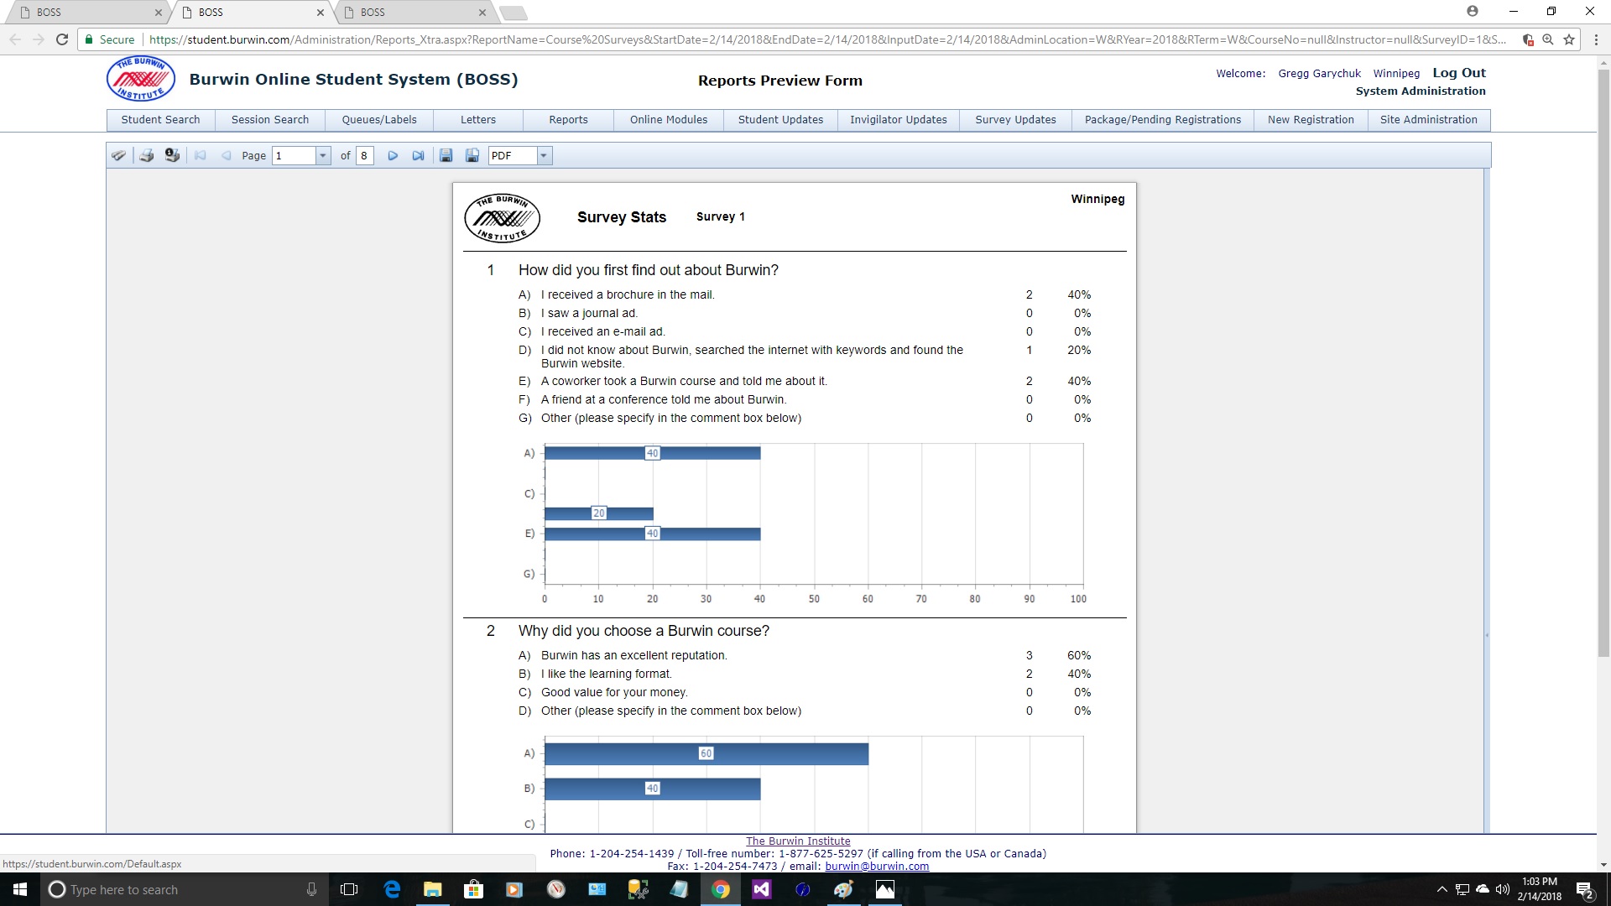
Task: Click the Secure padlock site info
Action: tap(109, 39)
